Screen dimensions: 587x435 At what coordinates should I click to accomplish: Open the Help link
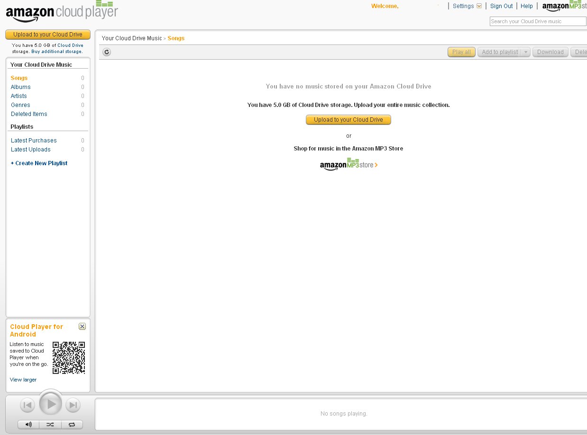[527, 6]
